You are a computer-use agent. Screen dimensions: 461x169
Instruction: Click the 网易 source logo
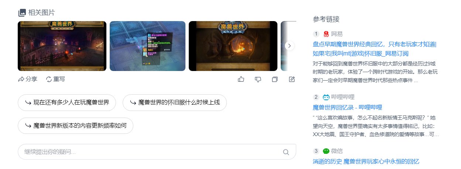pos(326,34)
